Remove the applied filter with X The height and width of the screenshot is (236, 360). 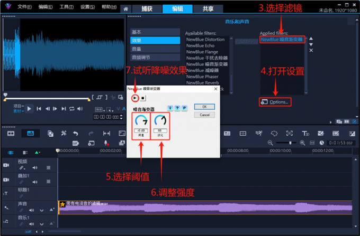[311, 50]
